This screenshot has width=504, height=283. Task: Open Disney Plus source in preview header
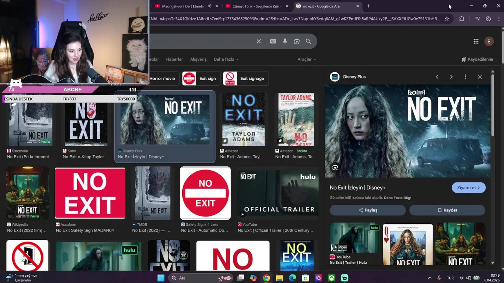pyautogui.click(x=348, y=77)
